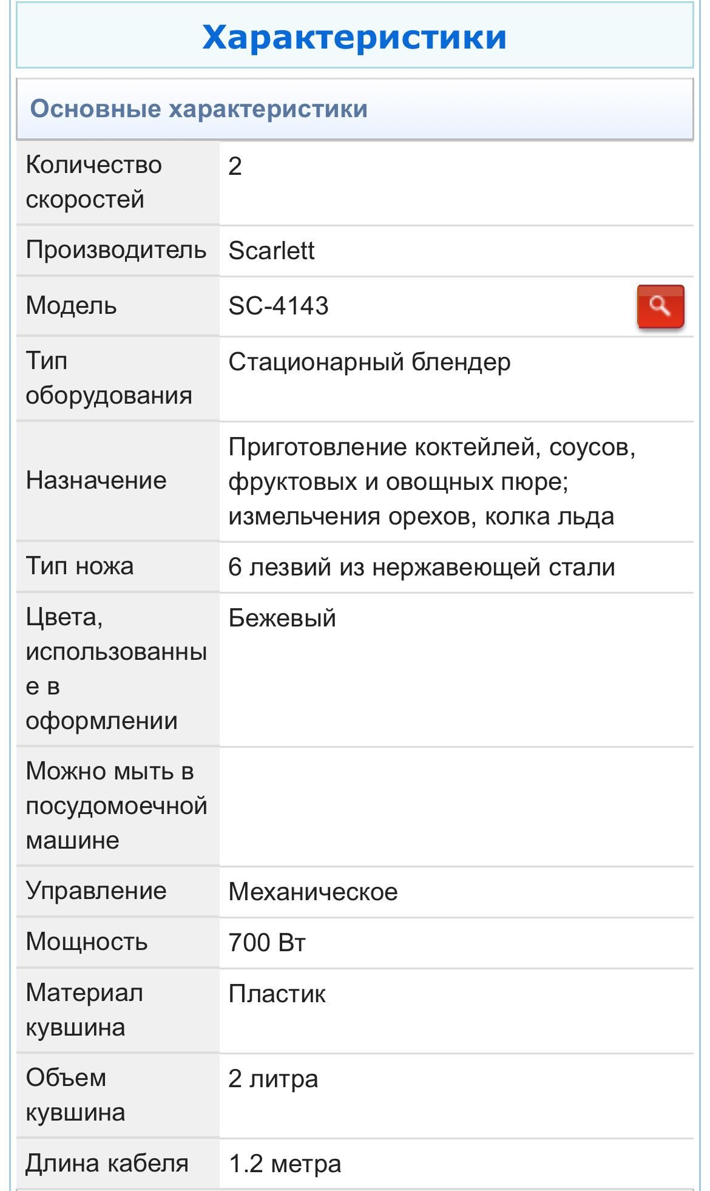Screen dimensions: 710x1191
Task: Select the Пластик jug material value
Action: click(x=277, y=994)
